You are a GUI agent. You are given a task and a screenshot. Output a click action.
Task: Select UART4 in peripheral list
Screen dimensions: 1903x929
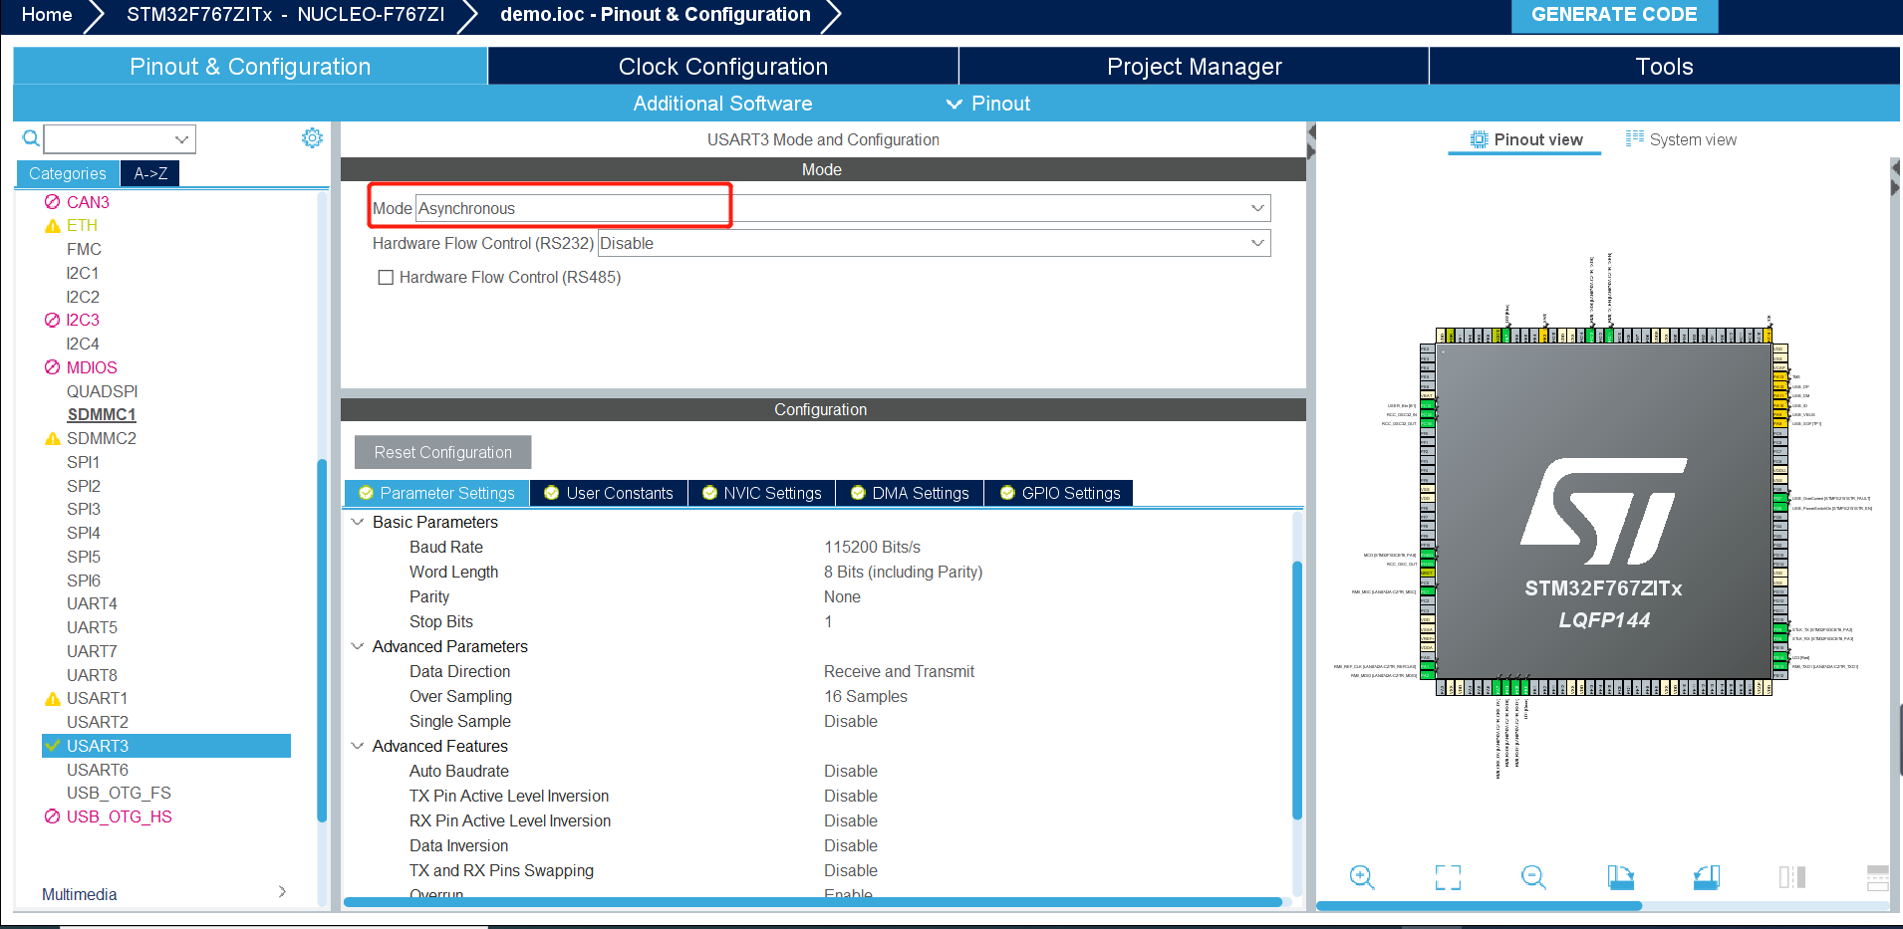pyautogui.click(x=92, y=603)
